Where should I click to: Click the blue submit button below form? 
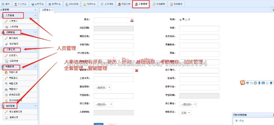[x=99, y=124]
